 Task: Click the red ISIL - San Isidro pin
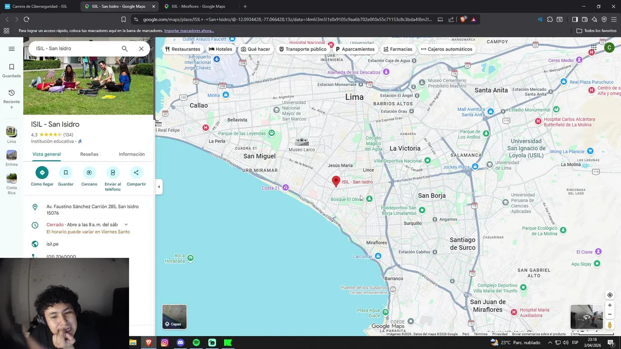(336, 181)
